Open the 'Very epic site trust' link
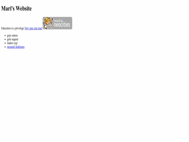Viewport: 189px width, 142px height. point(33,28)
